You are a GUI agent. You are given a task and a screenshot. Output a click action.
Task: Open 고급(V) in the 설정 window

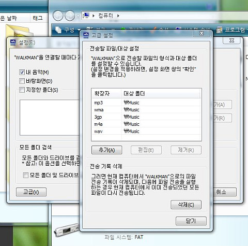(31, 192)
